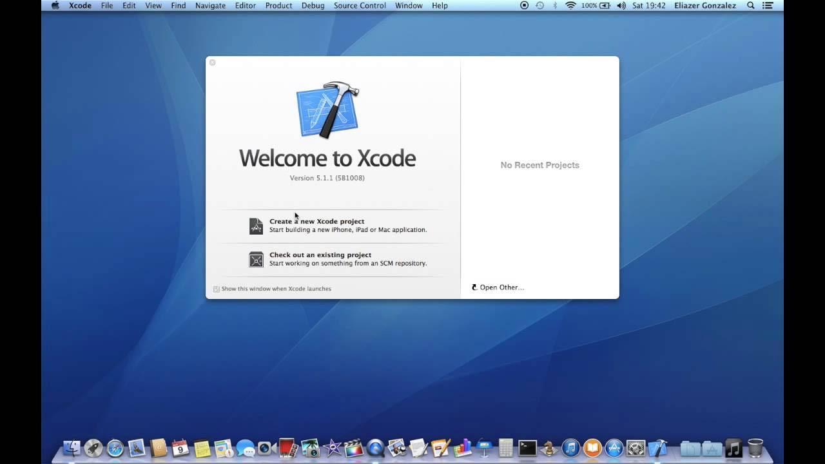Click Open Other... link
Image resolution: width=825 pixels, height=464 pixels.
[498, 287]
